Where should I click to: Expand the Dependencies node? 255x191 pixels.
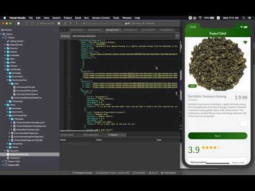click(x=5, y=45)
